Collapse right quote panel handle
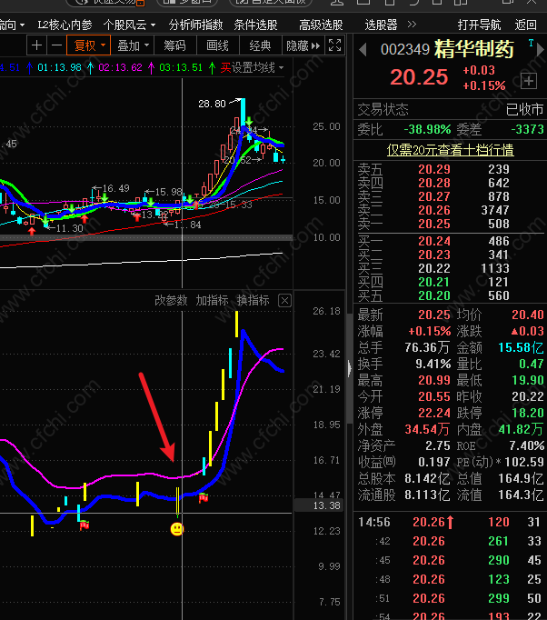 coord(350,368)
